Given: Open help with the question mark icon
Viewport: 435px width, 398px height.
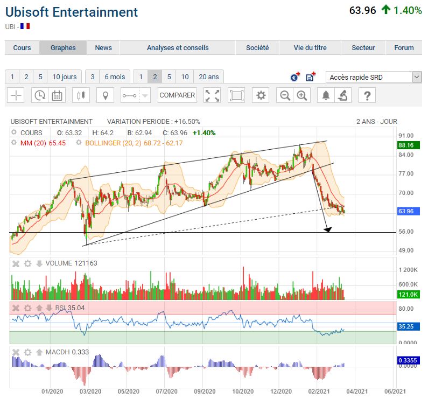Looking at the screenshot, I should 367,95.
